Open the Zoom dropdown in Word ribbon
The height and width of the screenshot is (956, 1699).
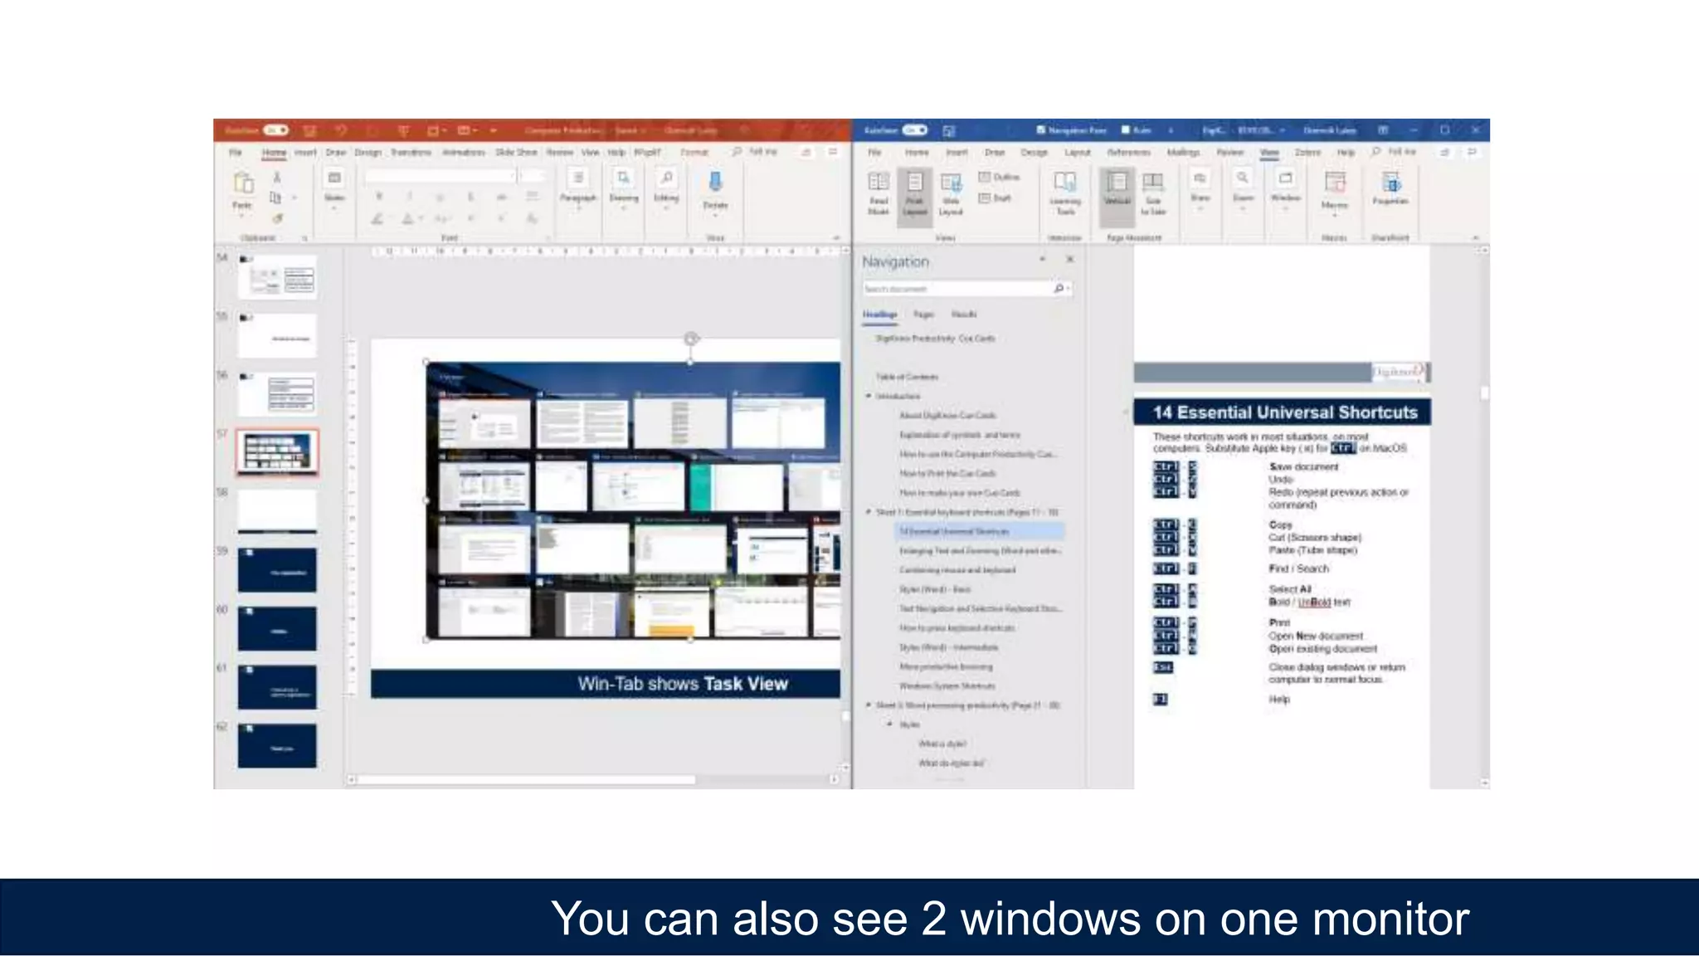click(1242, 189)
